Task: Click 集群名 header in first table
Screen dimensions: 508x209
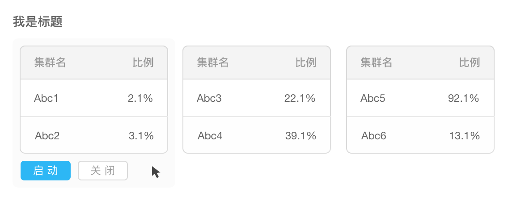Action: (x=50, y=63)
